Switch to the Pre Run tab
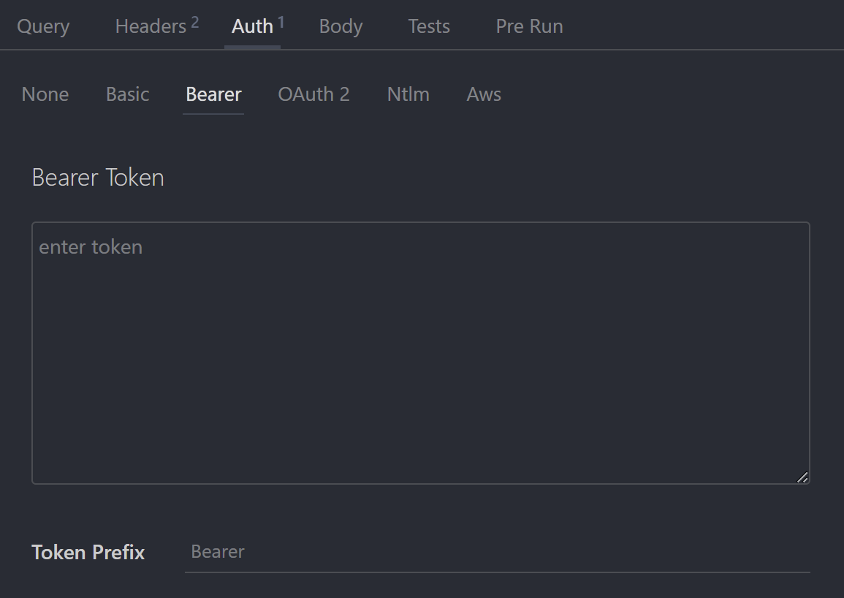 tap(529, 26)
